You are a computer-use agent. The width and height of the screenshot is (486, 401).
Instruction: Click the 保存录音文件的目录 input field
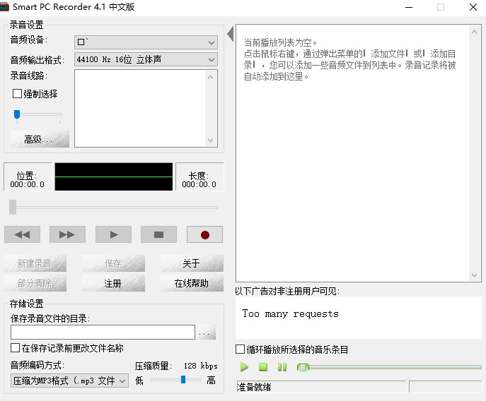coord(103,332)
